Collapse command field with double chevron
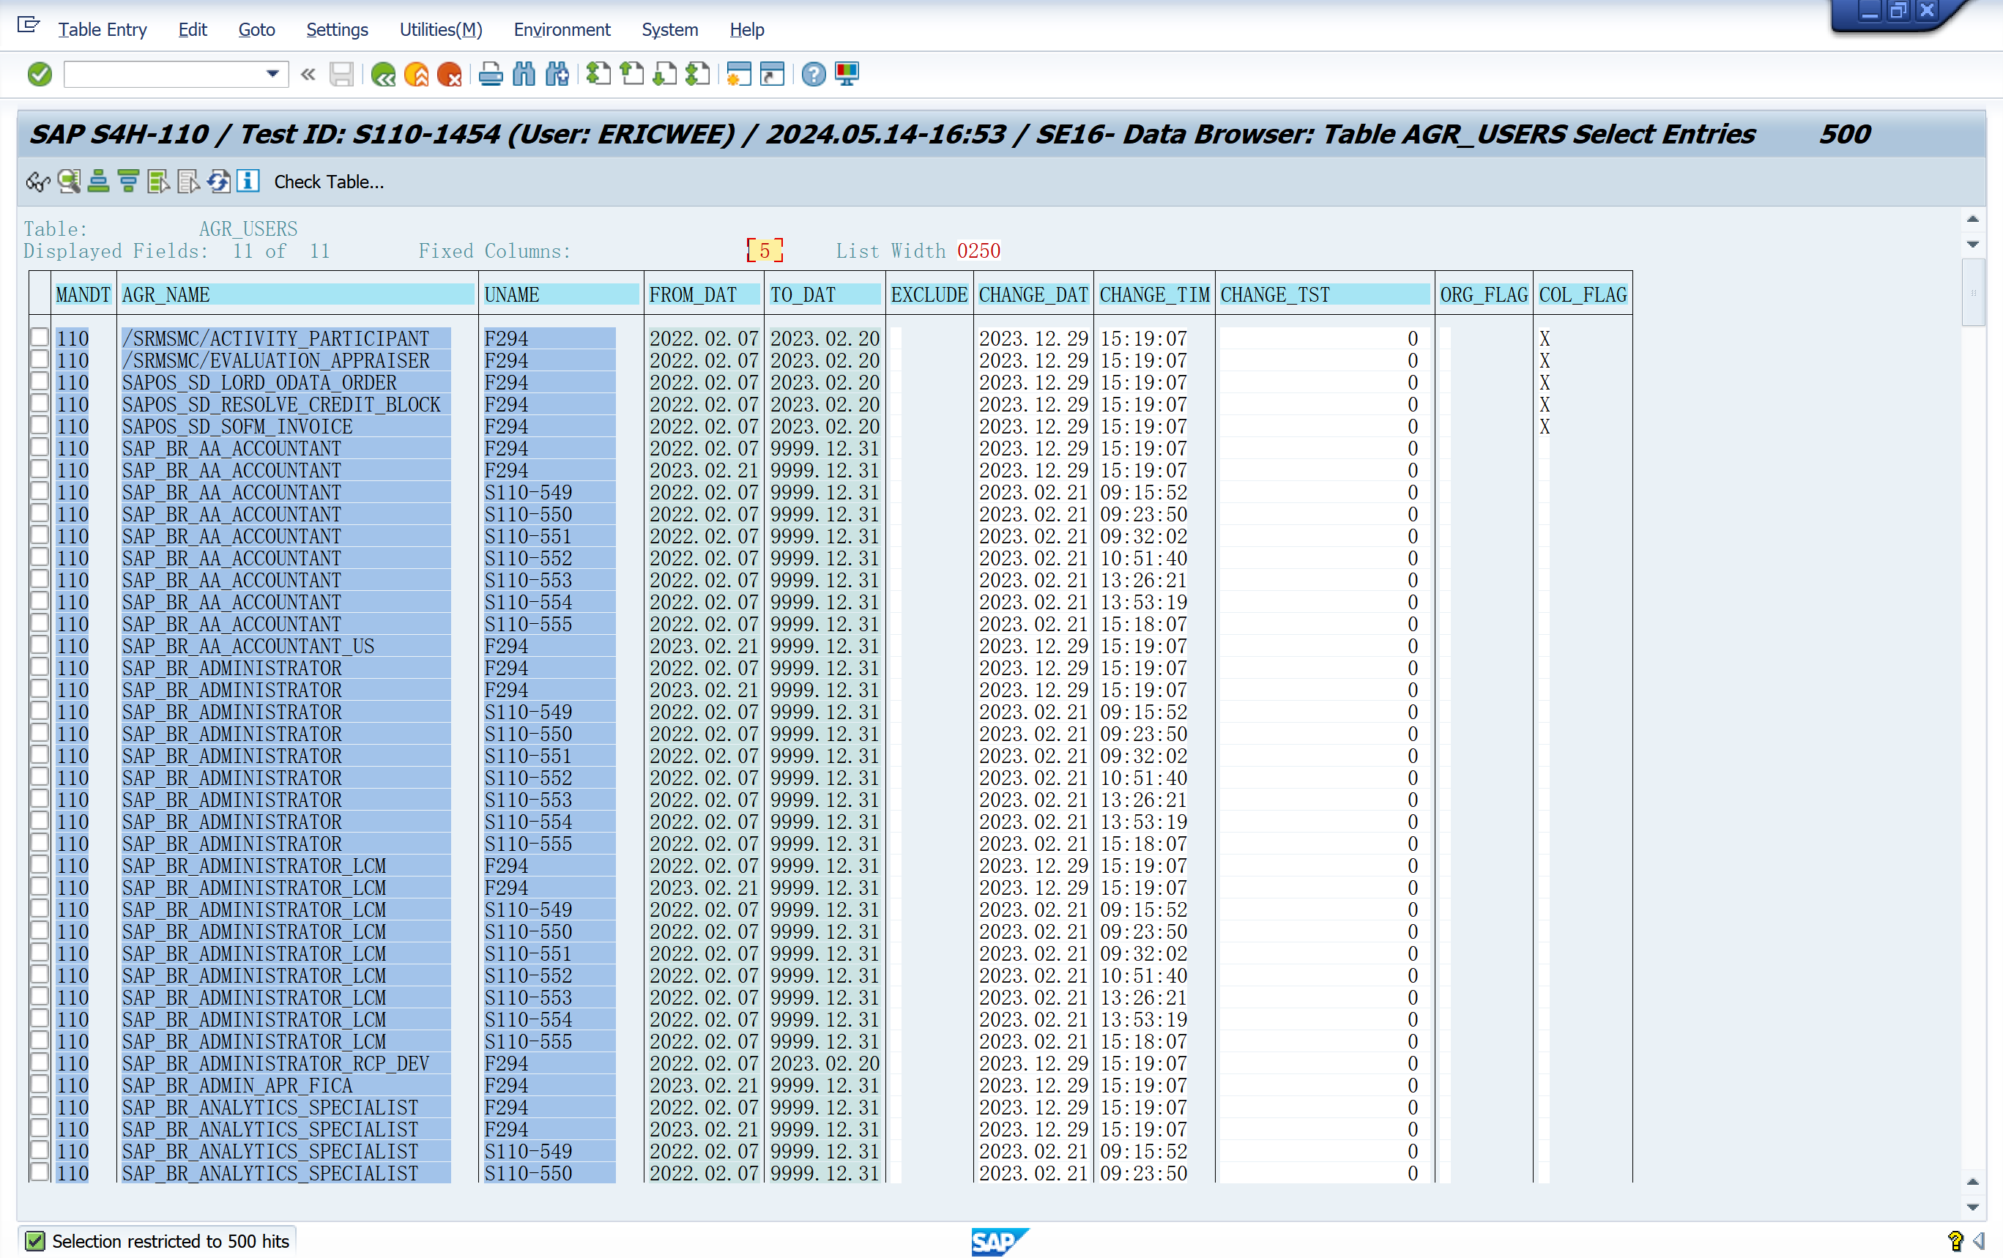Image resolution: width=2003 pixels, height=1258 pixels. click(308, 75)
